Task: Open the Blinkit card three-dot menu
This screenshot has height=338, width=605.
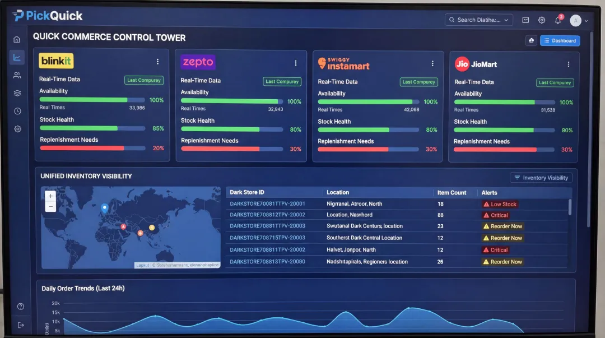Action: tap(157, 62)
